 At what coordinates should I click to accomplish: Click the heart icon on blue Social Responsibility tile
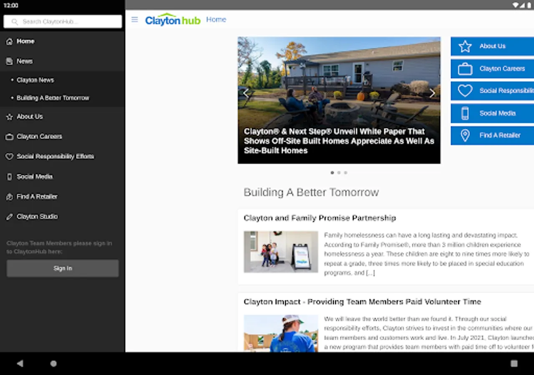pos(465,91)
